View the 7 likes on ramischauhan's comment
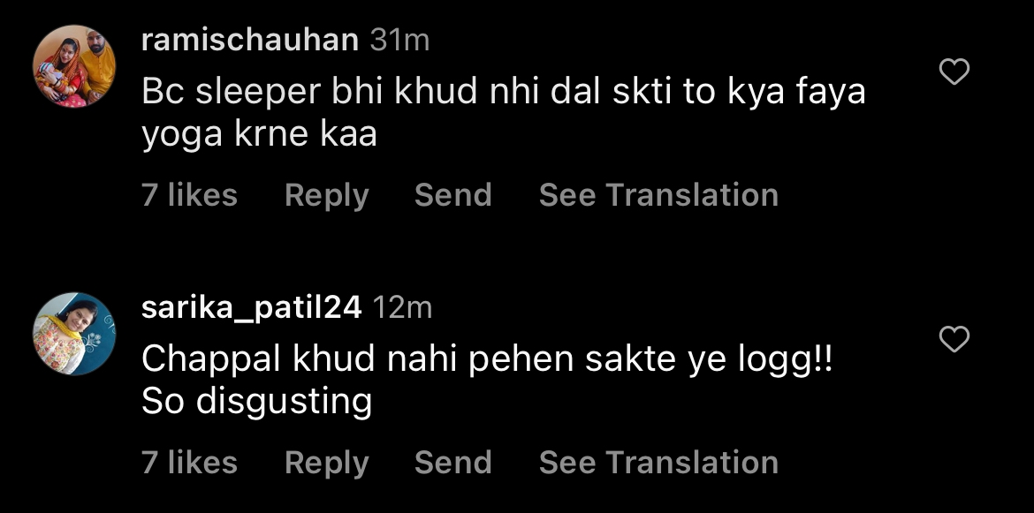Image resolution: width=1034 pixels, height=513 pixels. click(x=189, y=195)
